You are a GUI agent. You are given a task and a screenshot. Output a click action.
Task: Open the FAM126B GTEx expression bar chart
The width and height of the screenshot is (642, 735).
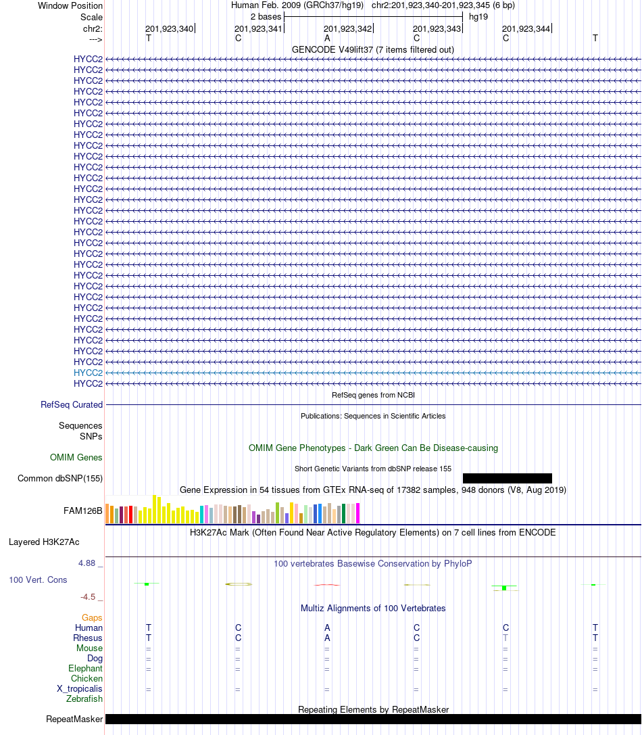point(232,510)
